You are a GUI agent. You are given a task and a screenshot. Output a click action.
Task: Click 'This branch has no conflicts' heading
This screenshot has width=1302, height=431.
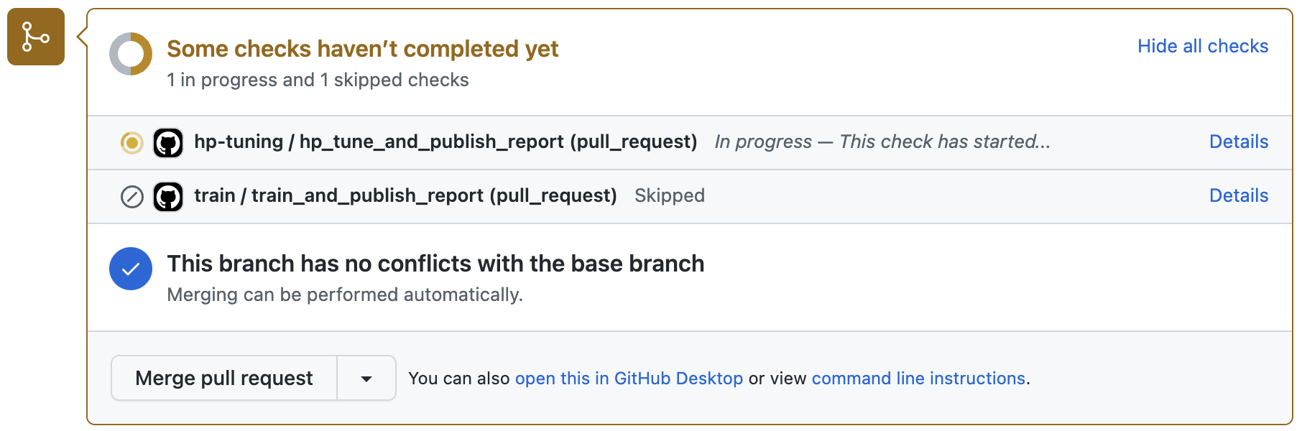[x=435, y=264]
